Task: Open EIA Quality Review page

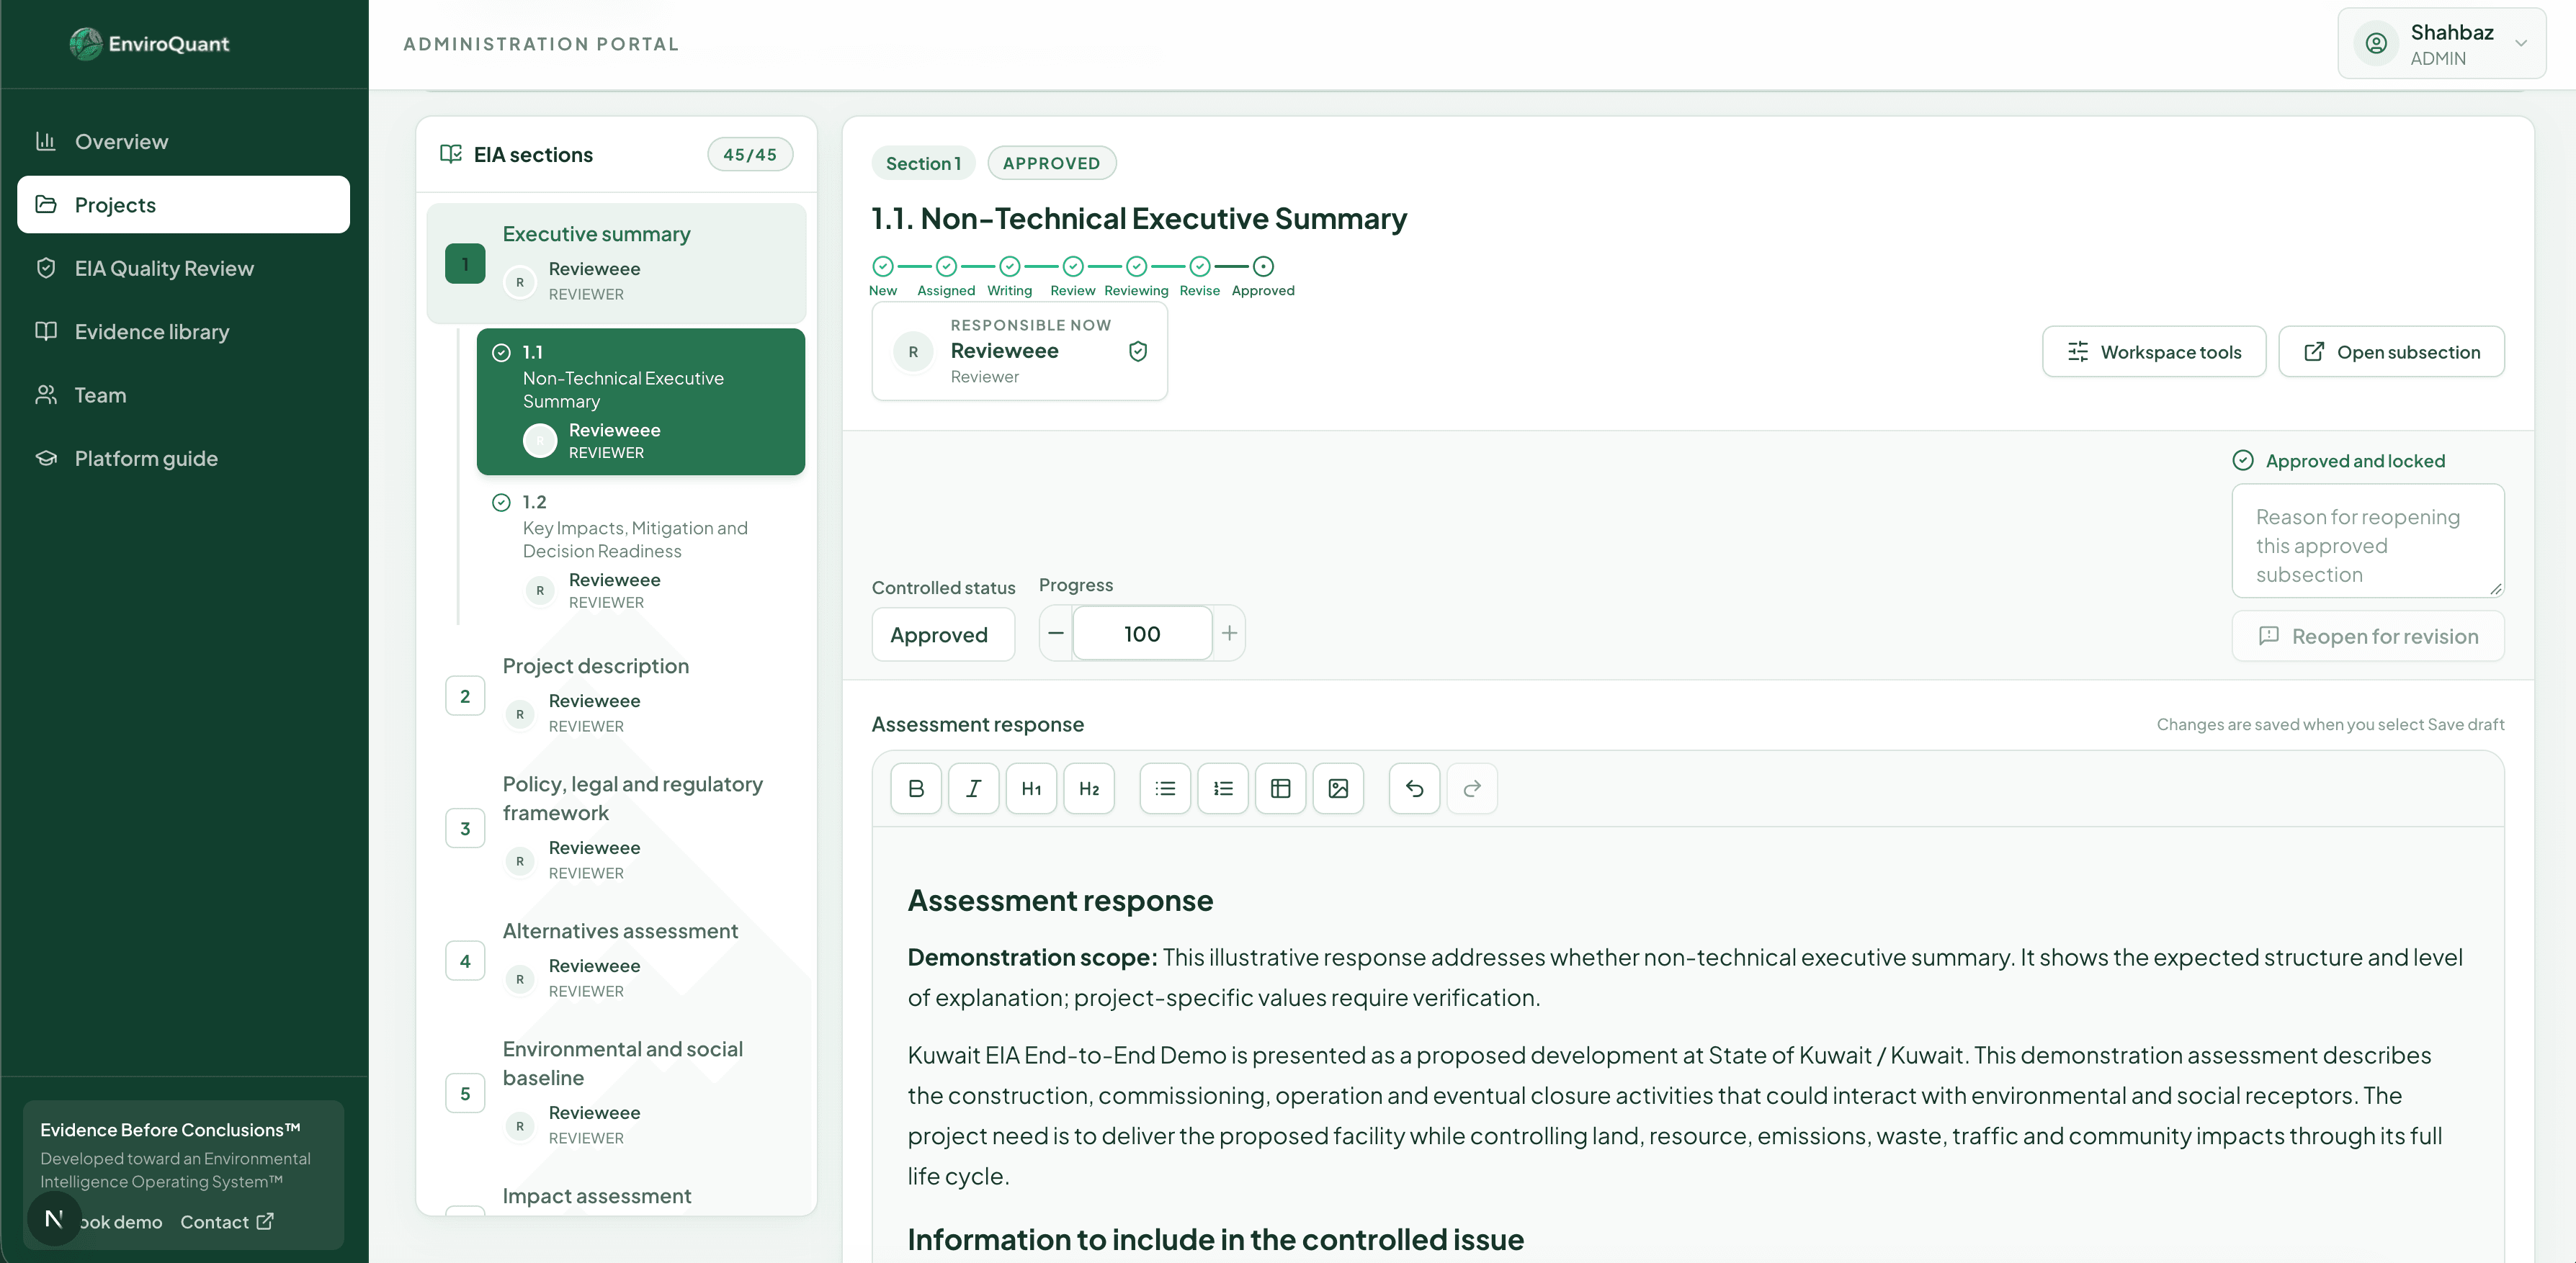Action: click(x=183, y=268)
